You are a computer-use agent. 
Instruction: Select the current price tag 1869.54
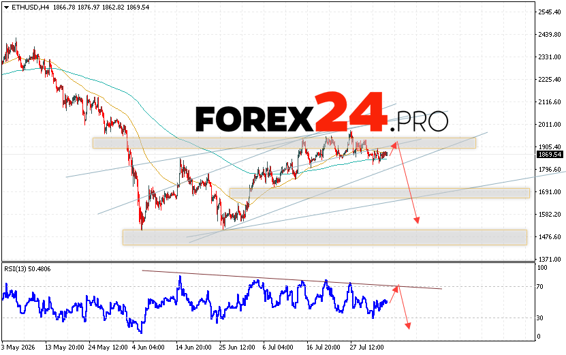(550, 155)
